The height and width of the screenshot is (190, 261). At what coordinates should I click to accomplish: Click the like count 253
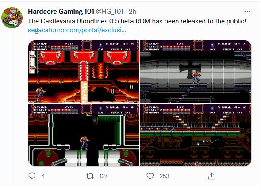[x=164, y=176]
